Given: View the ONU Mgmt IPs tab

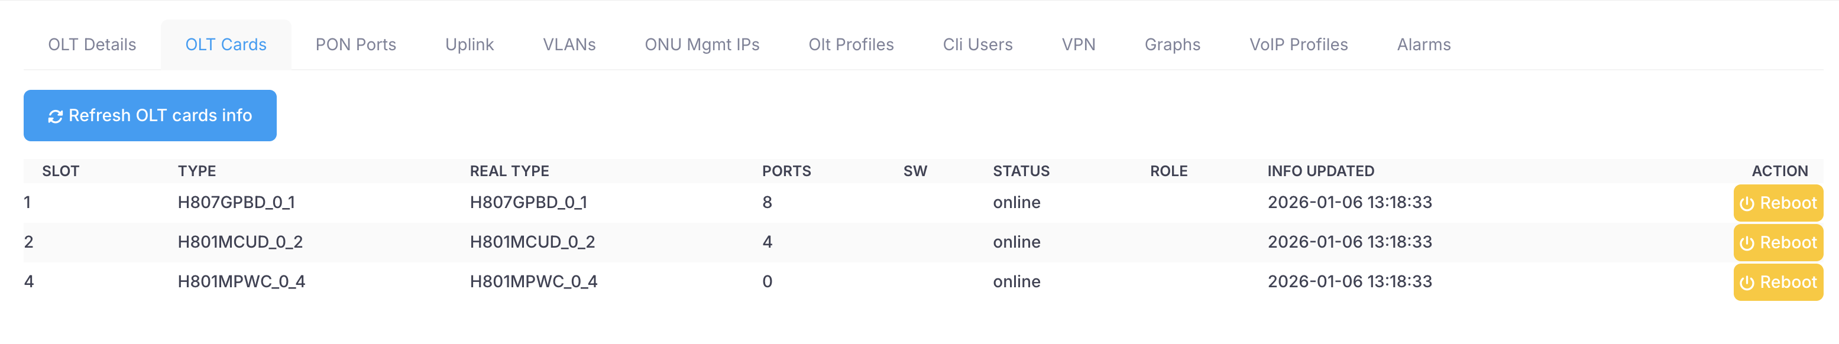Looking at the screenshot, I should point(702,44).
